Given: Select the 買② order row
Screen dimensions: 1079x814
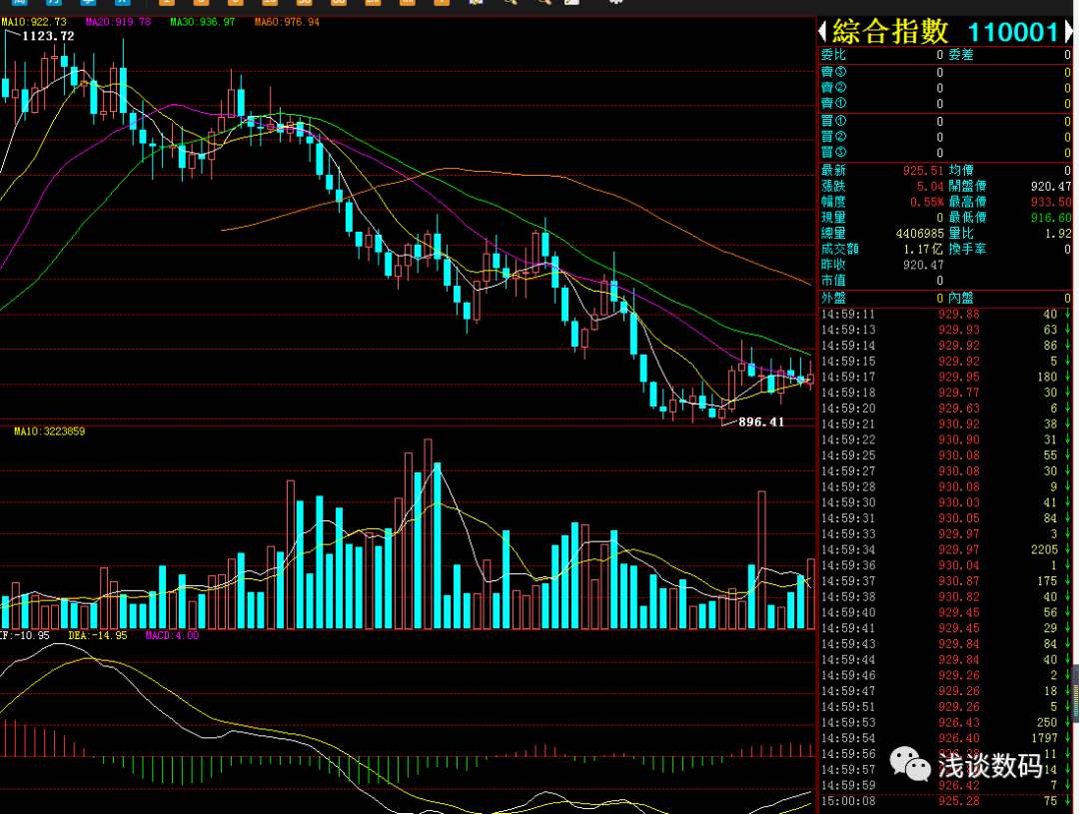Looking at the screenshot, I should click(x=945, y=138).
